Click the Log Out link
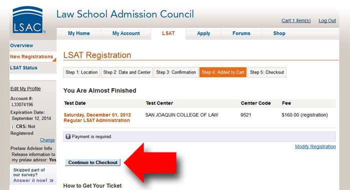The height and width of the screenshot is (190, 350). pyautogui.click(x=327, y=21)
